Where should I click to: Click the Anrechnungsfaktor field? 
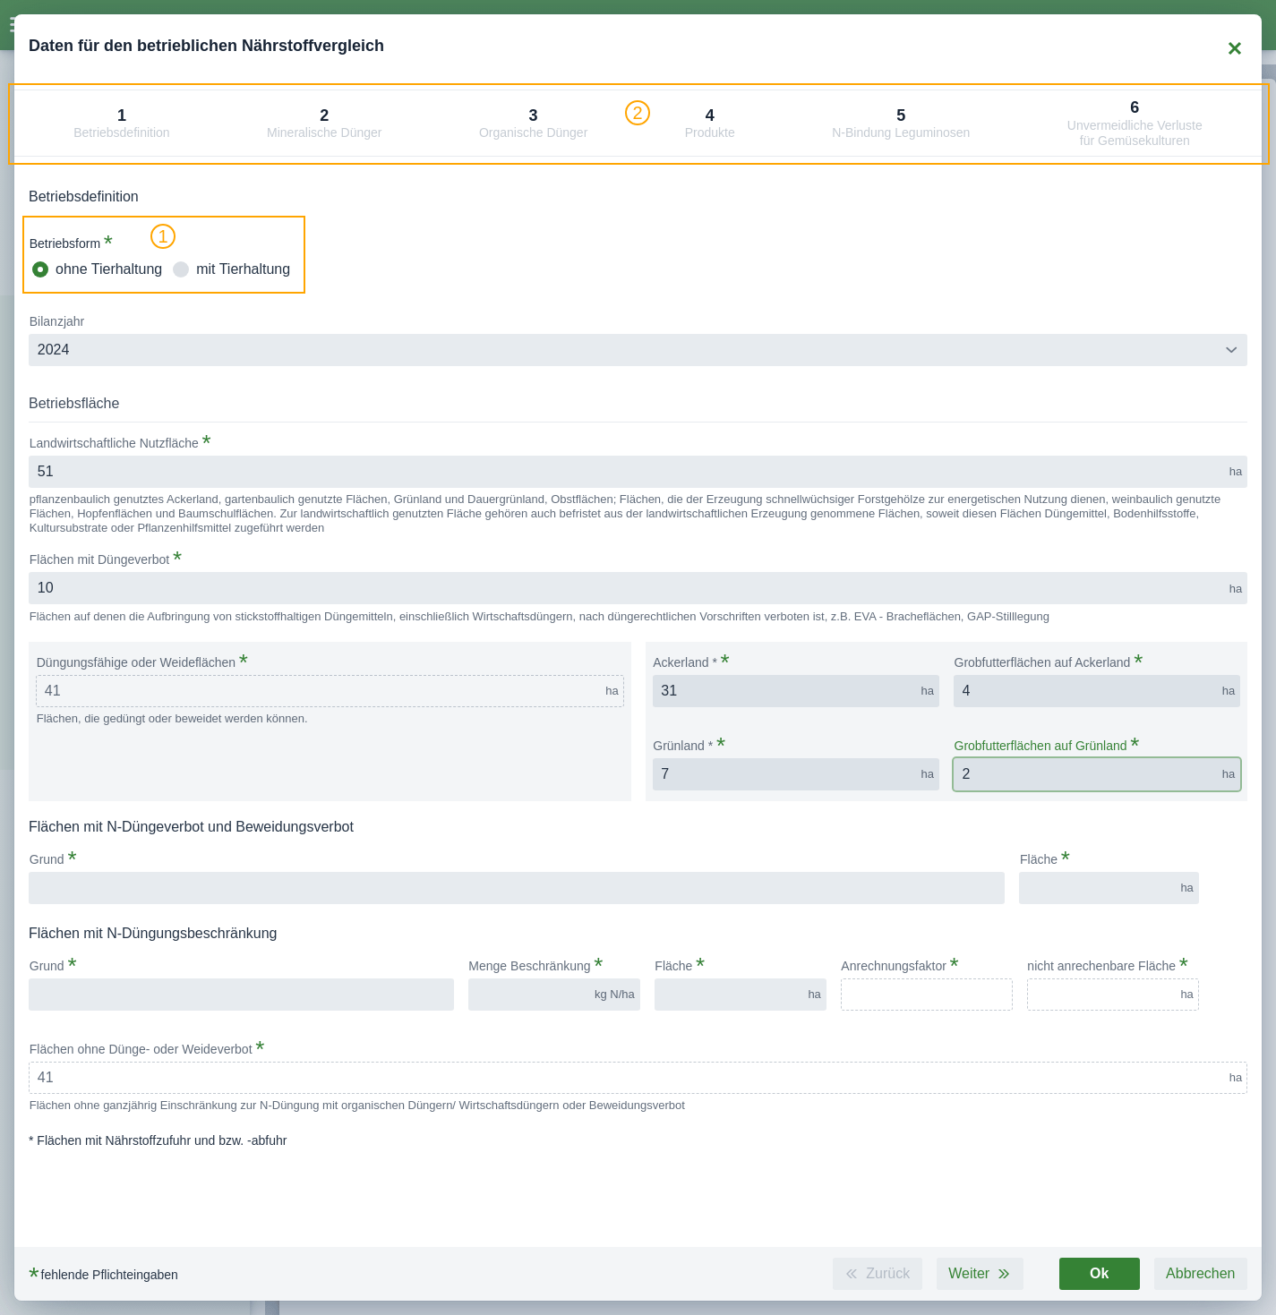[927, 995]
